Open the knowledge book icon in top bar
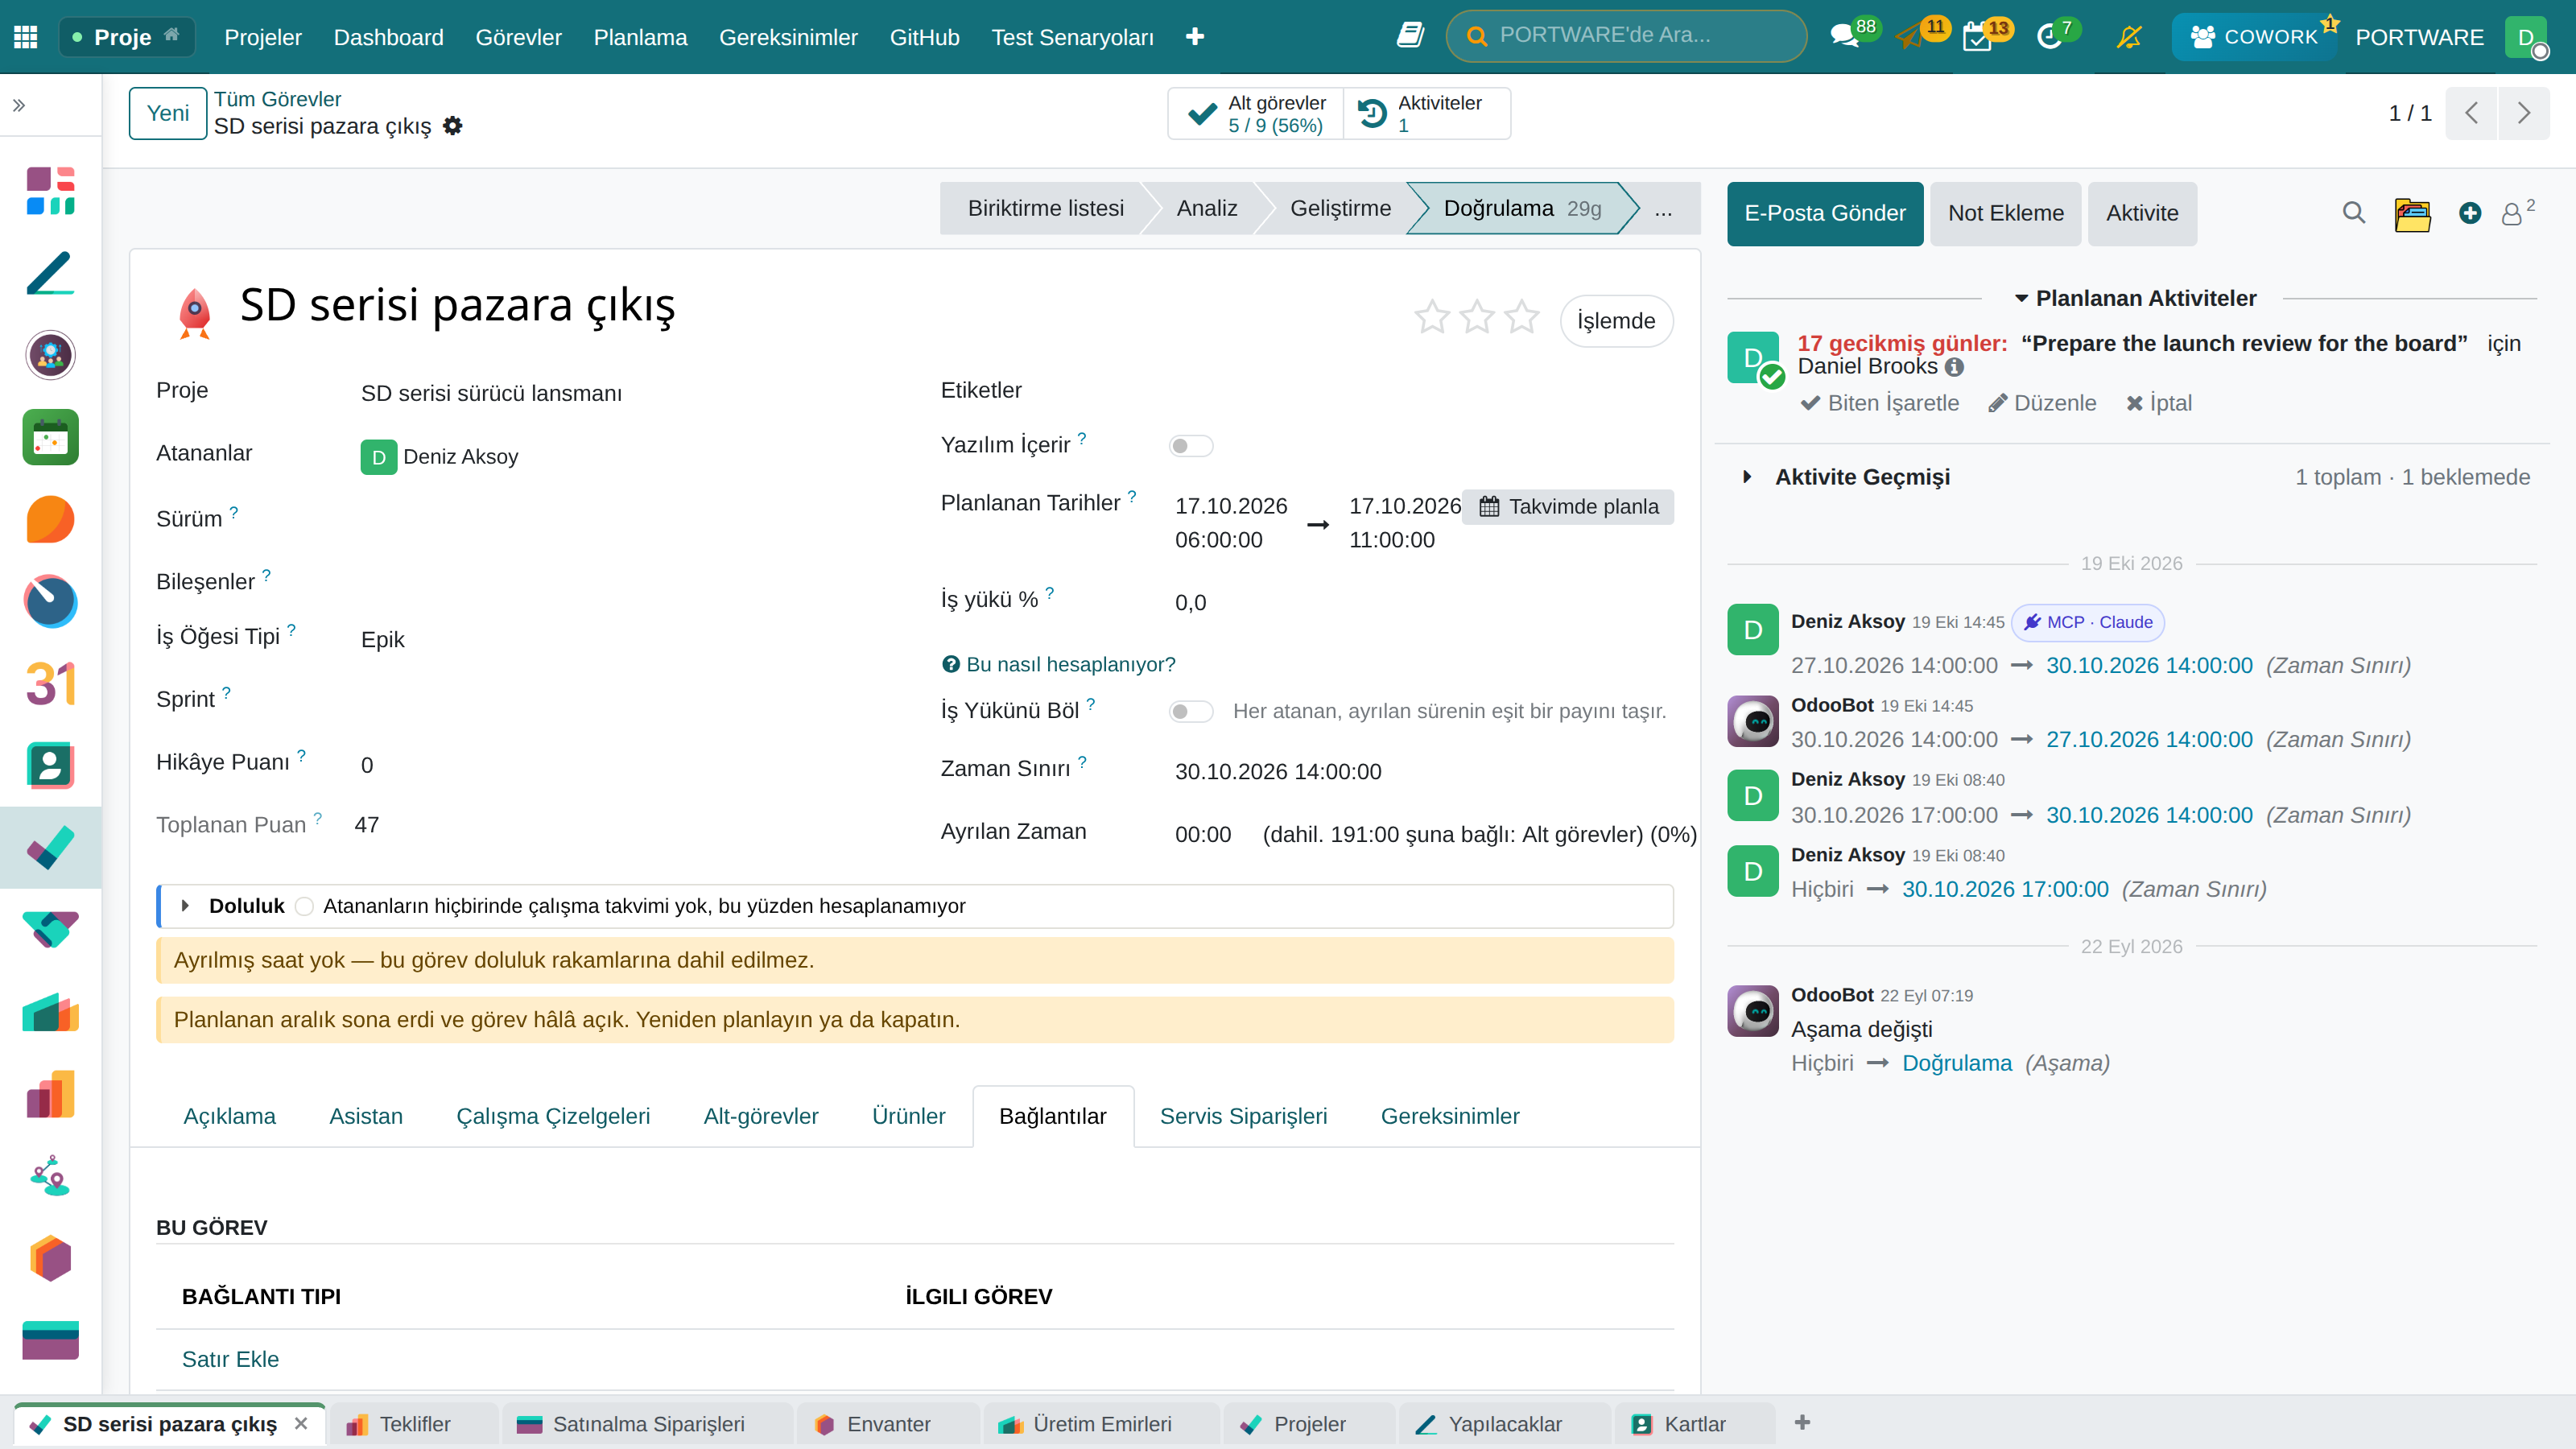2576x1449 pixels. point(1410,36)
